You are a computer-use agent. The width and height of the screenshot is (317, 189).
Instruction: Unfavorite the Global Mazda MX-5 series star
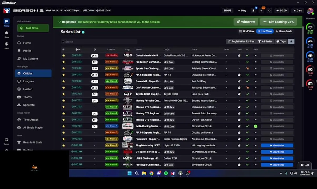[63, 56]
